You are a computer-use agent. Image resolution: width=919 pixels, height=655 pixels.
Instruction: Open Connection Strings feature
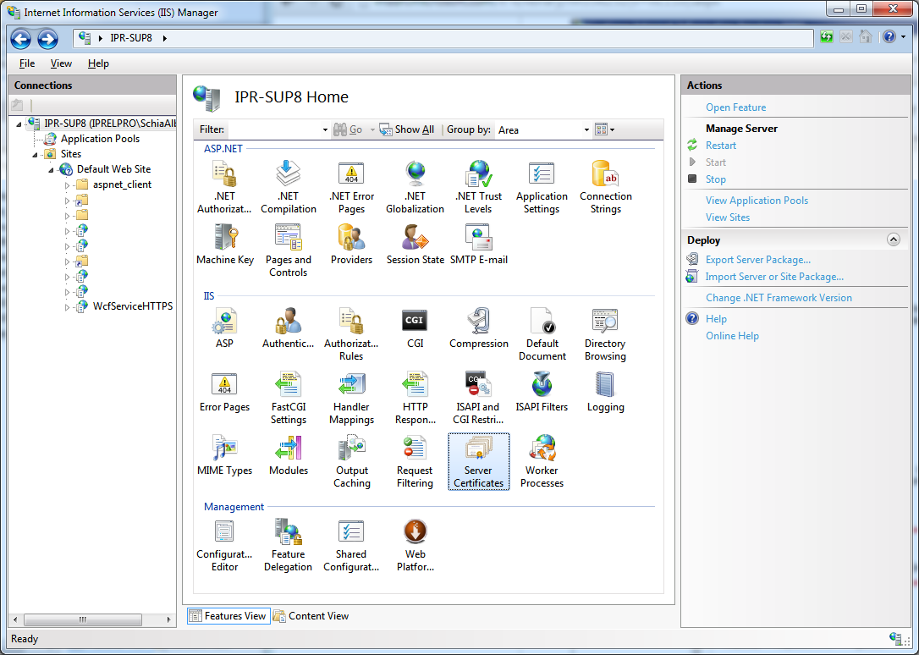click(x=605, y=187)
